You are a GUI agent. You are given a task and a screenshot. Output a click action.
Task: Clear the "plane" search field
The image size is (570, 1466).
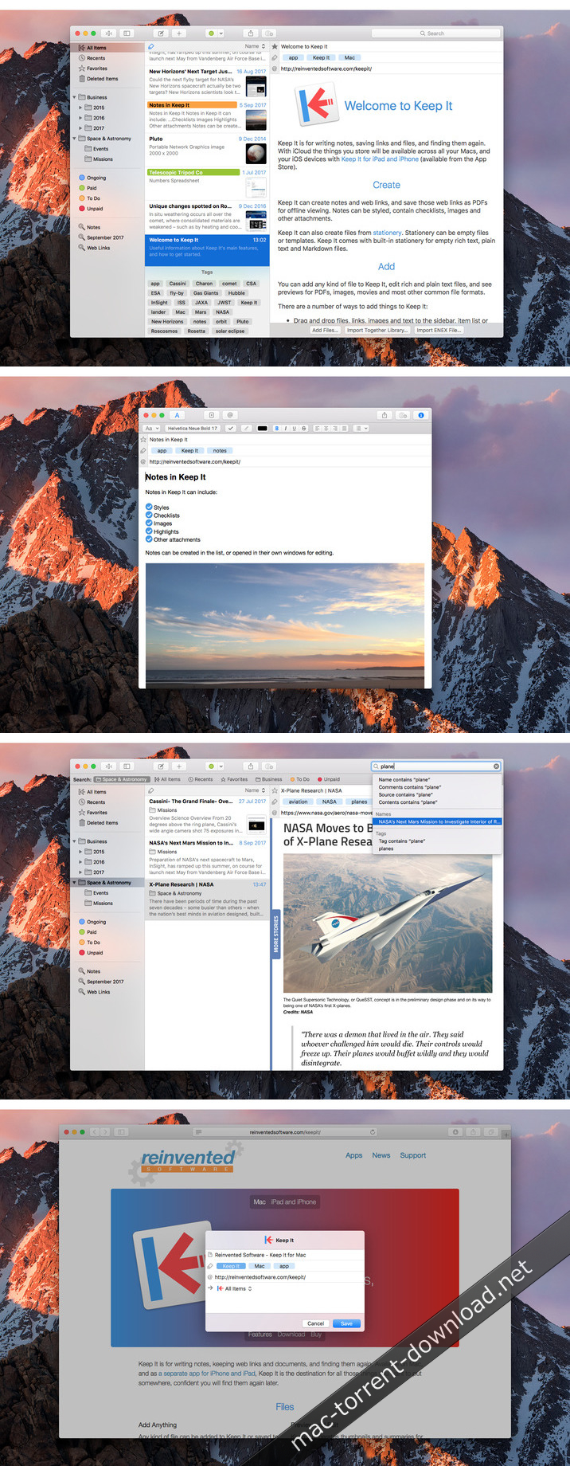(496, 766)
